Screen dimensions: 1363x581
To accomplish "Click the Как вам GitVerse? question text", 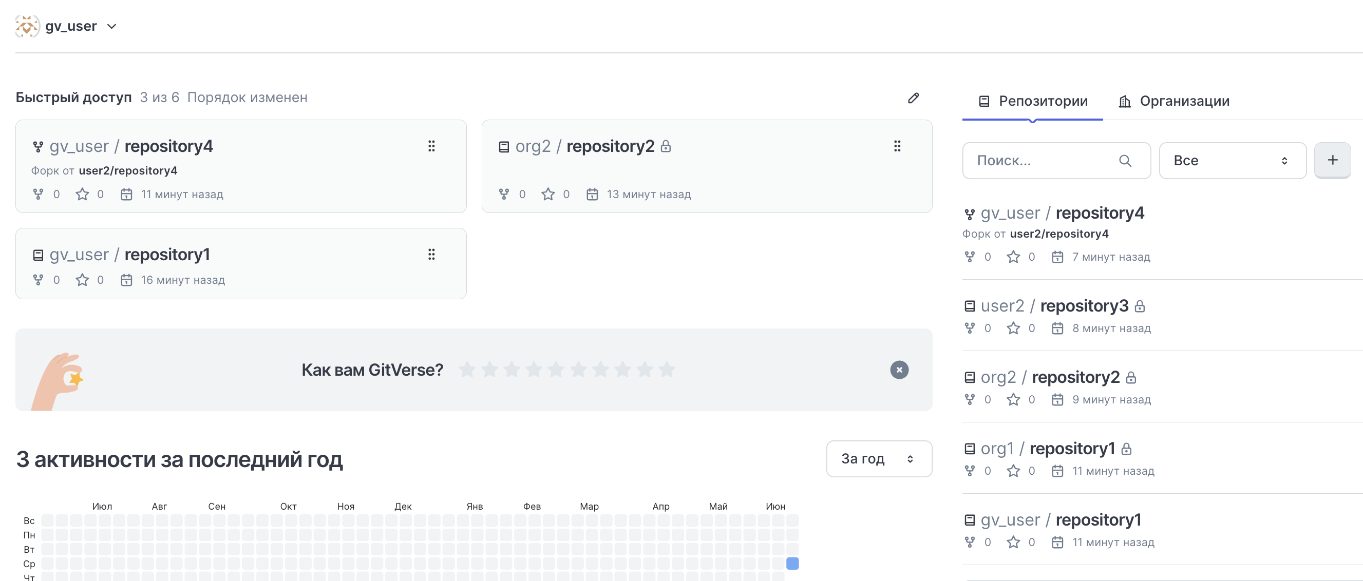I will point(372,370).
